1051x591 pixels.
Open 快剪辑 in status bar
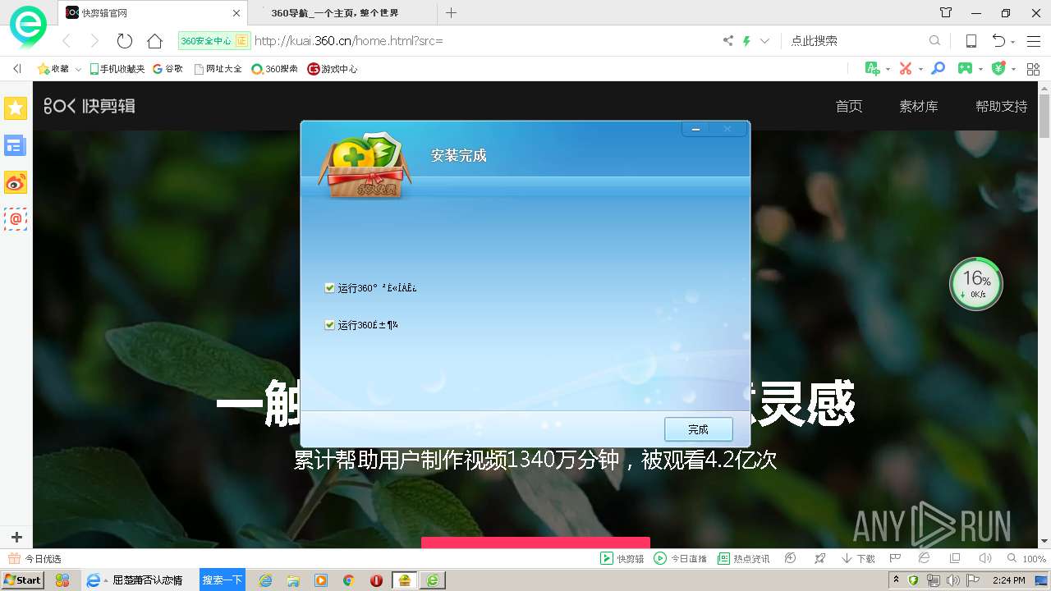622,558
